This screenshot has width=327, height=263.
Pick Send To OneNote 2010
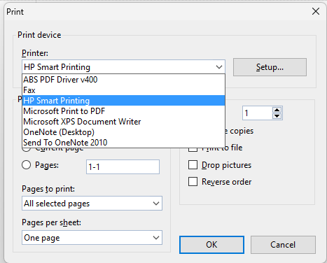(x=123, y=142)
